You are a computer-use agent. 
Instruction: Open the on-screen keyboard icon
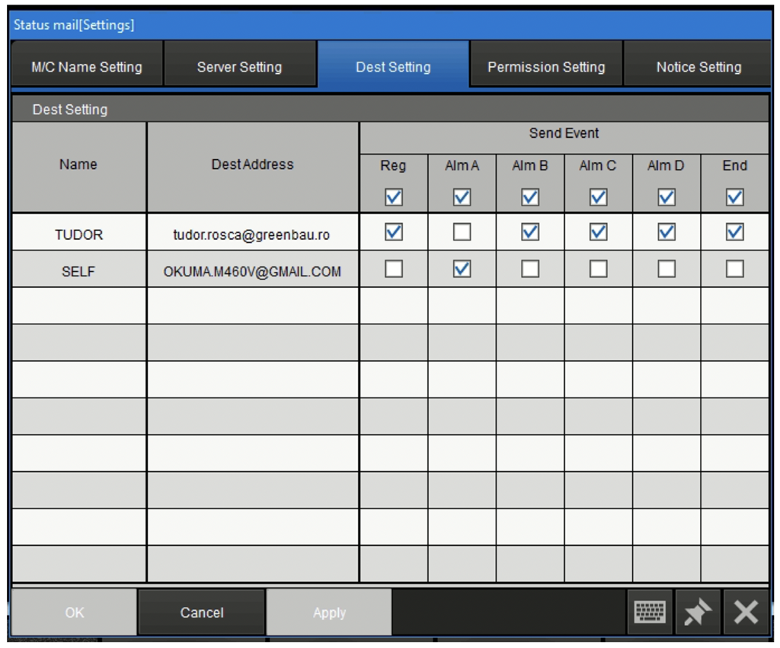tap(650, 612)
